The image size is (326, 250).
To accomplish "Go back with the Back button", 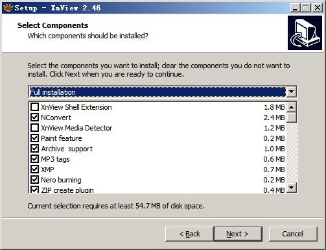I will [189, 234].
